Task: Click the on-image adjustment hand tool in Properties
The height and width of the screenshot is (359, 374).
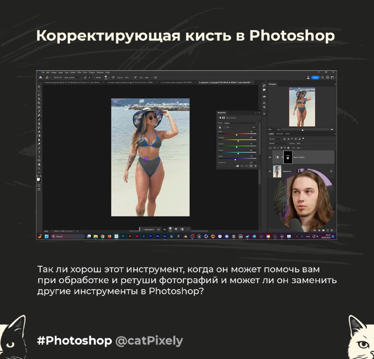Action: point(220,127)
